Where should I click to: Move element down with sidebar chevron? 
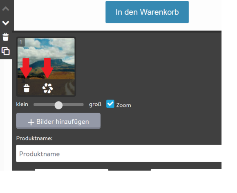[6, 23]
